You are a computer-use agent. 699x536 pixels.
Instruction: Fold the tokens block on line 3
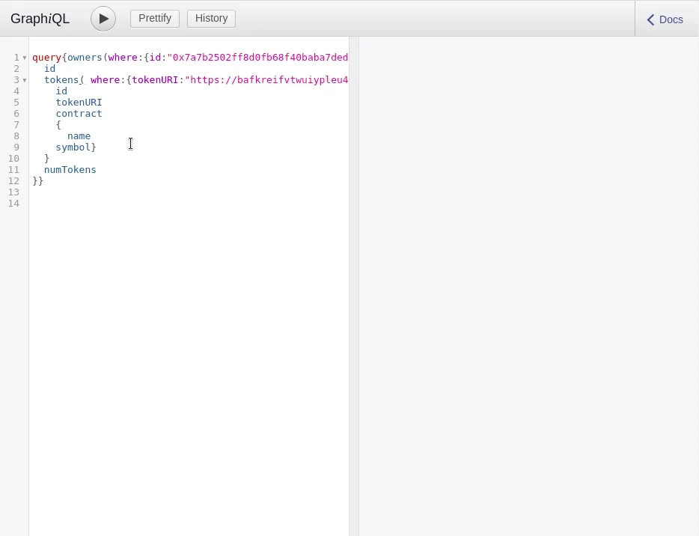click(x=25, y=80)
